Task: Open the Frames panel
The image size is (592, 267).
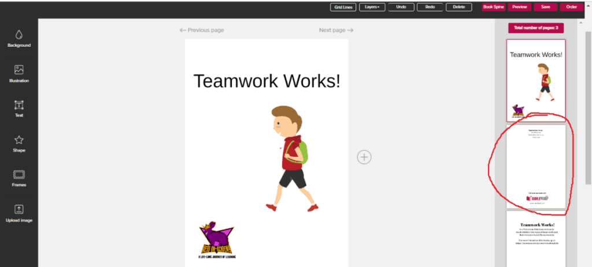Action: tap(19, 179)
